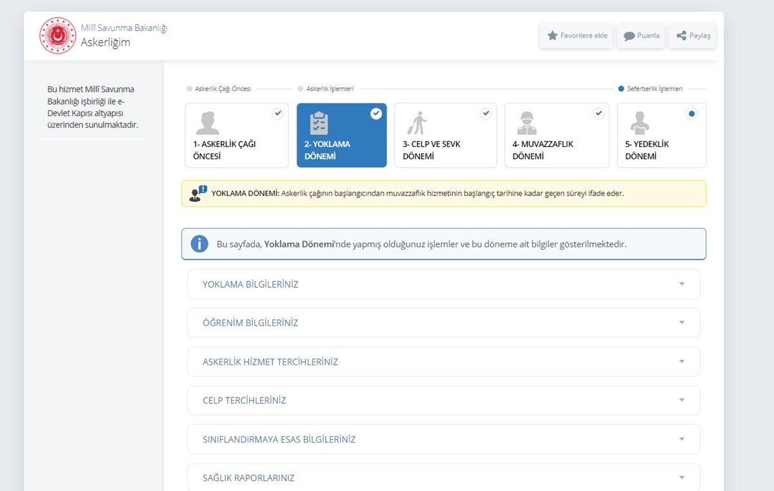This screenshot has height=491, width=774.
Task: Select the Yedeklik Dönemi radio indicator
Action: pos(691,114)
